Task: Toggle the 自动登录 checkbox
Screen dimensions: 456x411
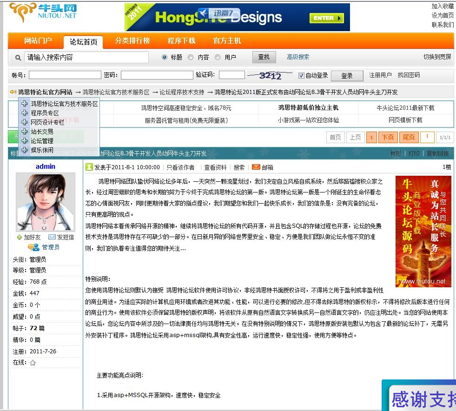Action: click(301, 76)
